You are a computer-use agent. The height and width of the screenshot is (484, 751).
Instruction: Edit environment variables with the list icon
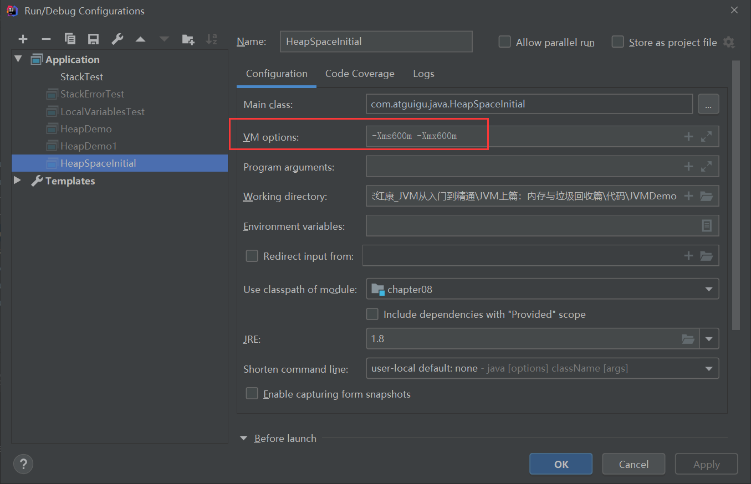click(x=707, y=225)
